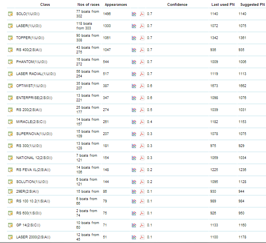Click the edit icon for RS 400 row
The image size is (266, 243).
pyautogui.click(x=10, y=50)
